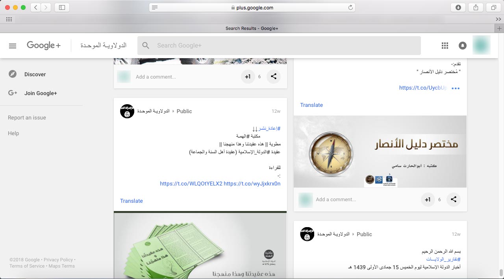Click the Discover compass icon in sidebar
This screenshot has width=504, height=279.
(x=13, y=74)
